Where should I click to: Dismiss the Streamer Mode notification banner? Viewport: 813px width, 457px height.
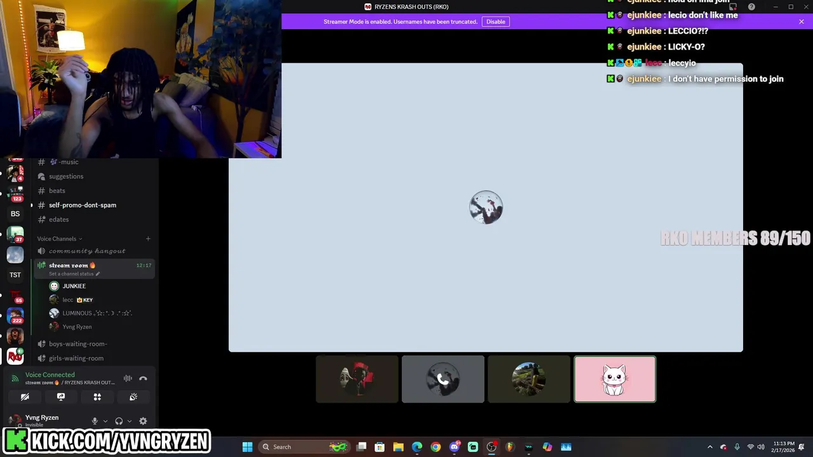pyautogui.click(x=801, y=22)
